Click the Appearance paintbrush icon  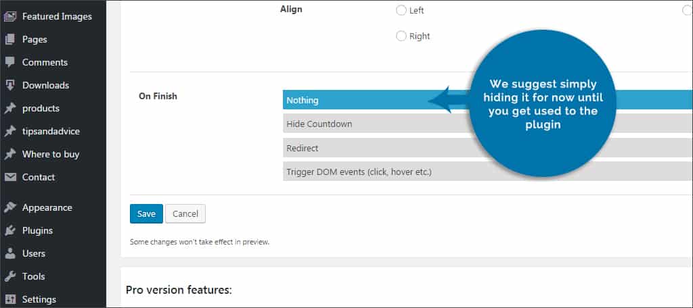tap(10, 207)
